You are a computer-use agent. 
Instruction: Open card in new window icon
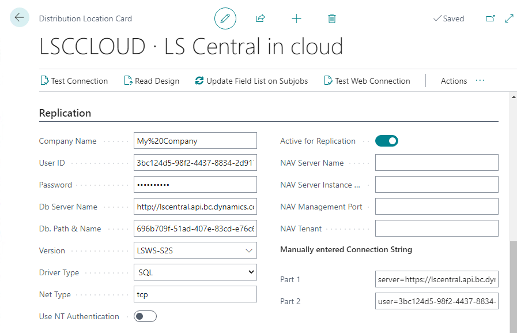[x=490, y=18]
